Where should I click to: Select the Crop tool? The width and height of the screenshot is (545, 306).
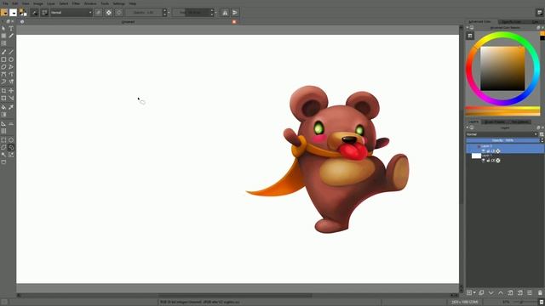click(3, 91)
